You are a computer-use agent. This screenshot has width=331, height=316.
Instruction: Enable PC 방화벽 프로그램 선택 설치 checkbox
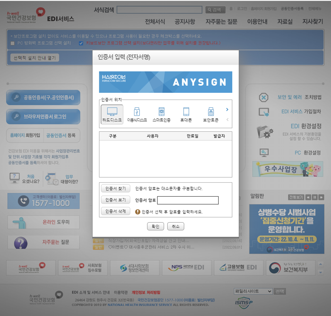[12, 43]
